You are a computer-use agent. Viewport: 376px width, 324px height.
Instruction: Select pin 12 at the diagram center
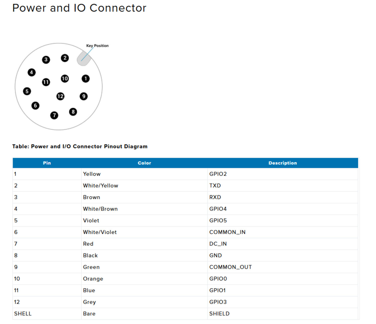[60, 96]
